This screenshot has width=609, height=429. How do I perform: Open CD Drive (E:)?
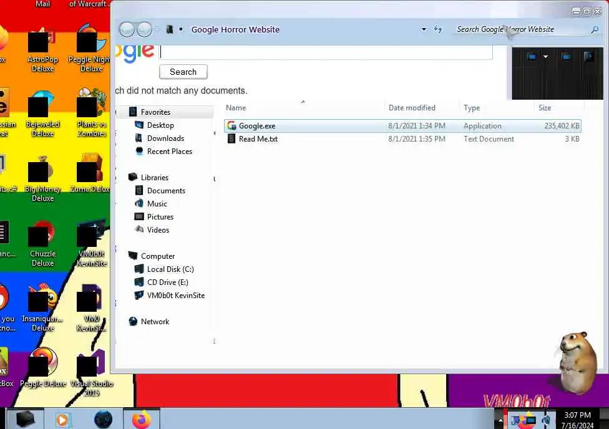pos(167,282)
